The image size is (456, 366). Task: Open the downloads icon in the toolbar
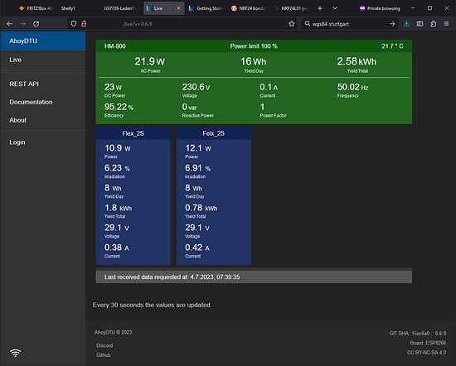click(x=406, y=24)
